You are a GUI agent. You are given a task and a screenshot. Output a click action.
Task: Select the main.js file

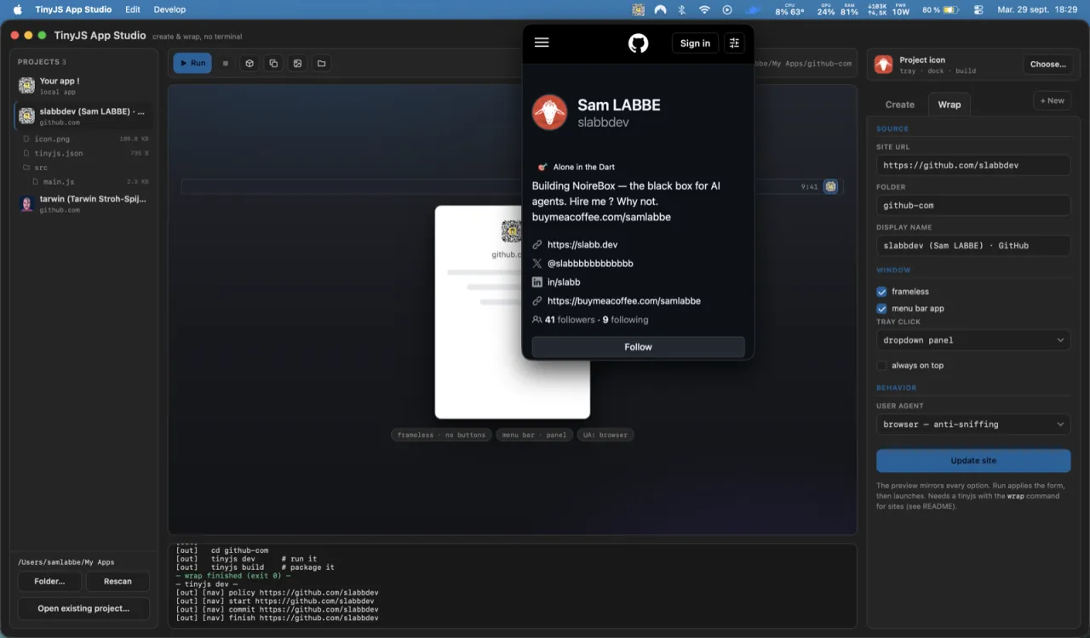pos(89,182)
